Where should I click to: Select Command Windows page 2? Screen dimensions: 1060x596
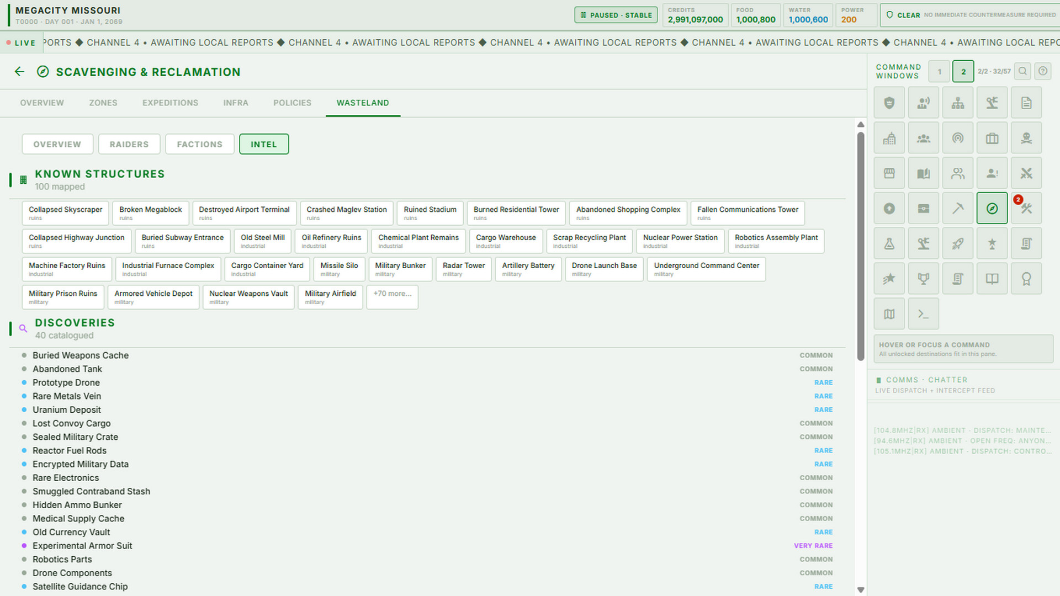[x=963, y=72]
